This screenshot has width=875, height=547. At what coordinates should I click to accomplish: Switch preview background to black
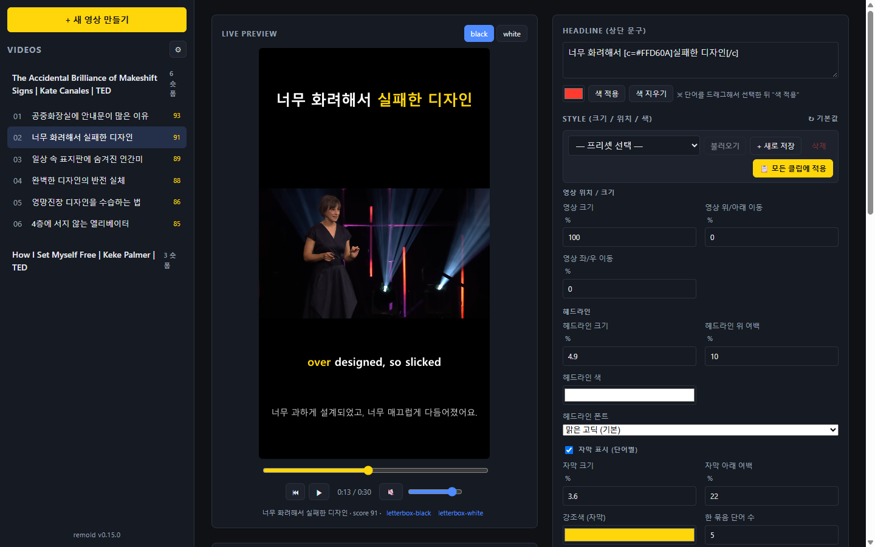pyautogui.click(x=479, y=34)
